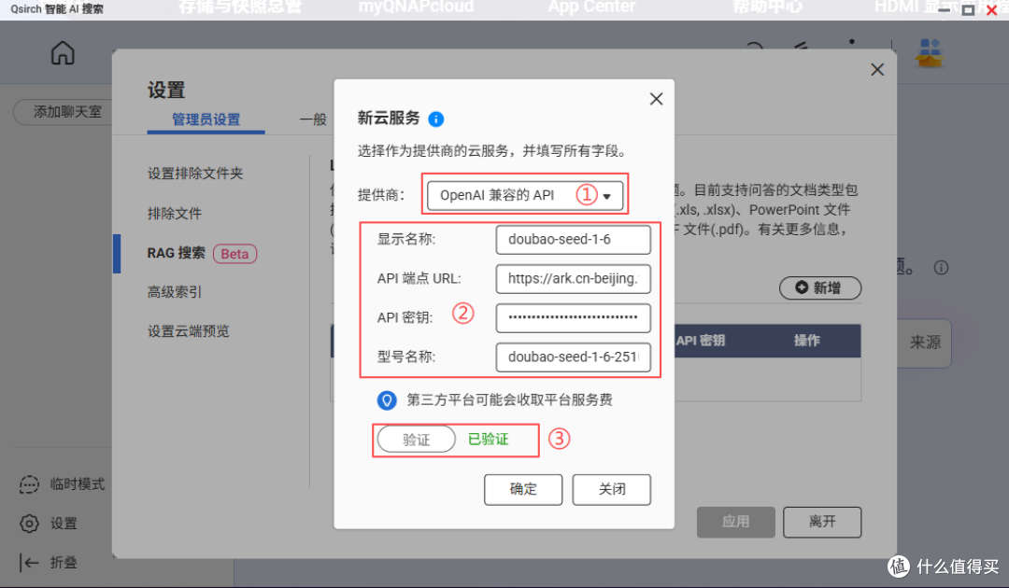Click the info icon right of the description
The image size is (1009, 588).
coord(941,268)
